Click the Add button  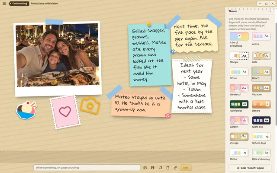click(x=186, y=168)
